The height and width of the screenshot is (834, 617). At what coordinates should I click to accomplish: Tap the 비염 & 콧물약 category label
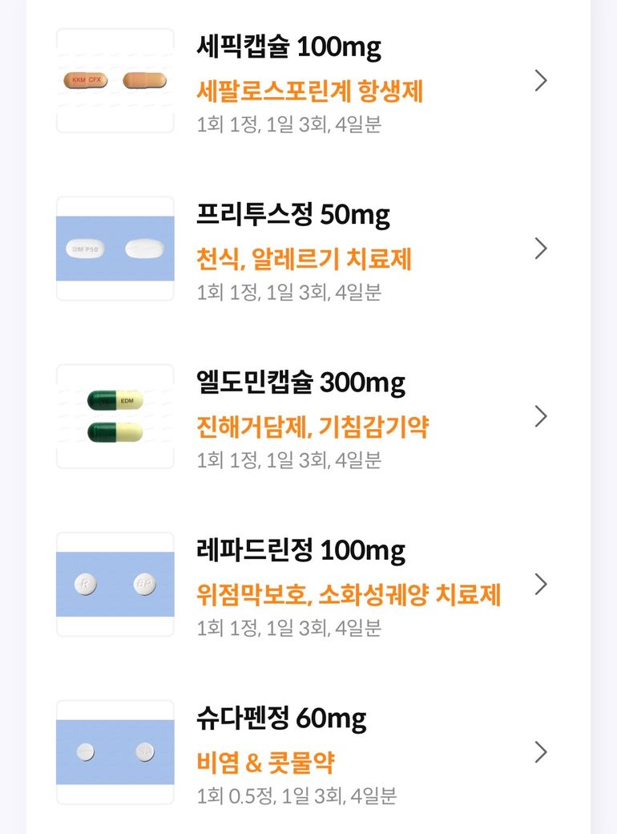[265, 763]
